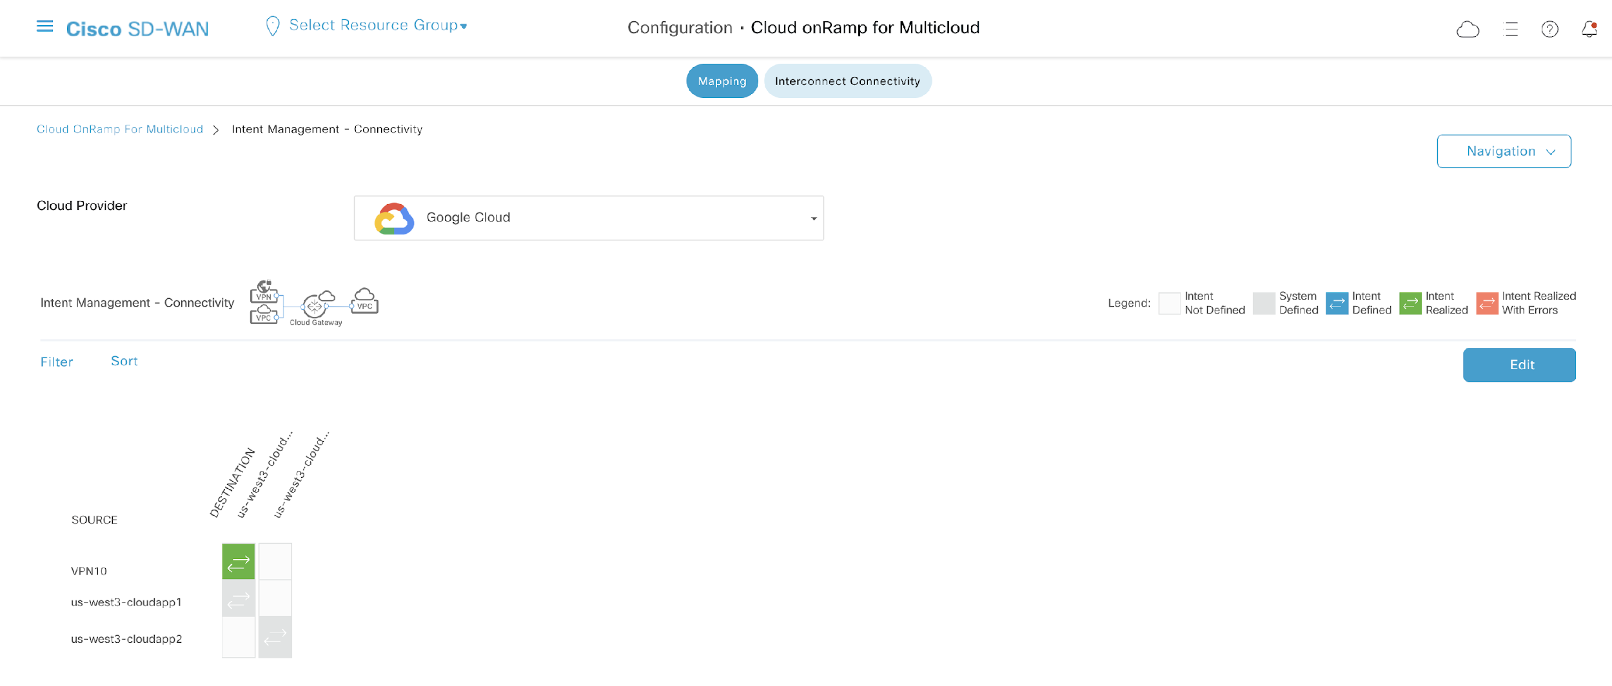Open the Cloud Provider Google Cloud dropdown

pos(589,218)
